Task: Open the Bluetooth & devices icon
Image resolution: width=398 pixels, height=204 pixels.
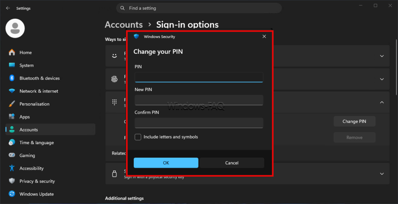Action: point(12,78)
